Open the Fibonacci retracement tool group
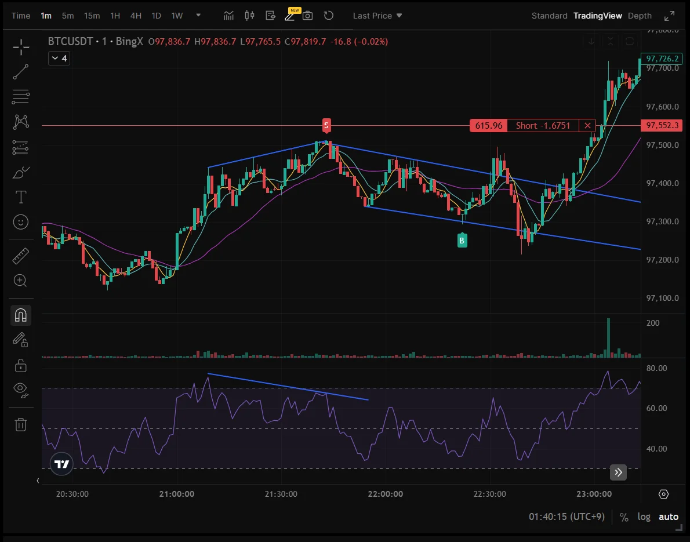This screenshot has width=690, height=542. 21,97
